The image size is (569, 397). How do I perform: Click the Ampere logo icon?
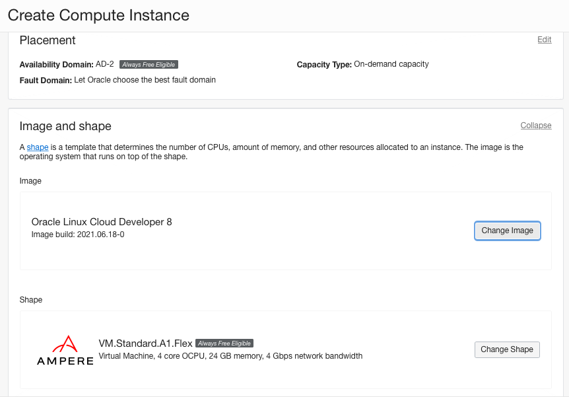pyautogui.click(x=65, y=350)
